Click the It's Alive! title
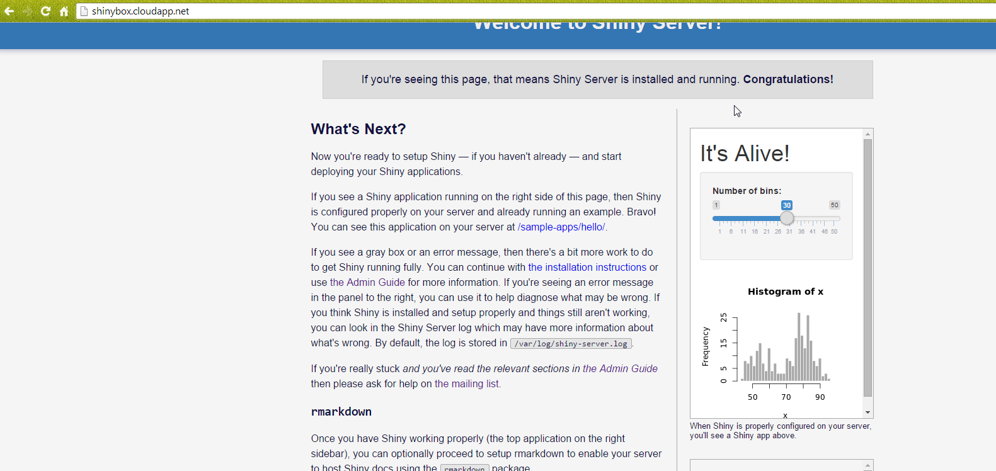Viewport: 996px width, 471px height. tap(745, 154)
